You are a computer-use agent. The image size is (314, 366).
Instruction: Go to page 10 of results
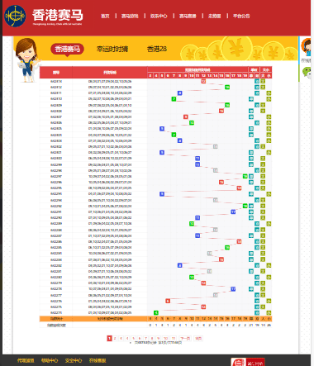click(165, 338)
